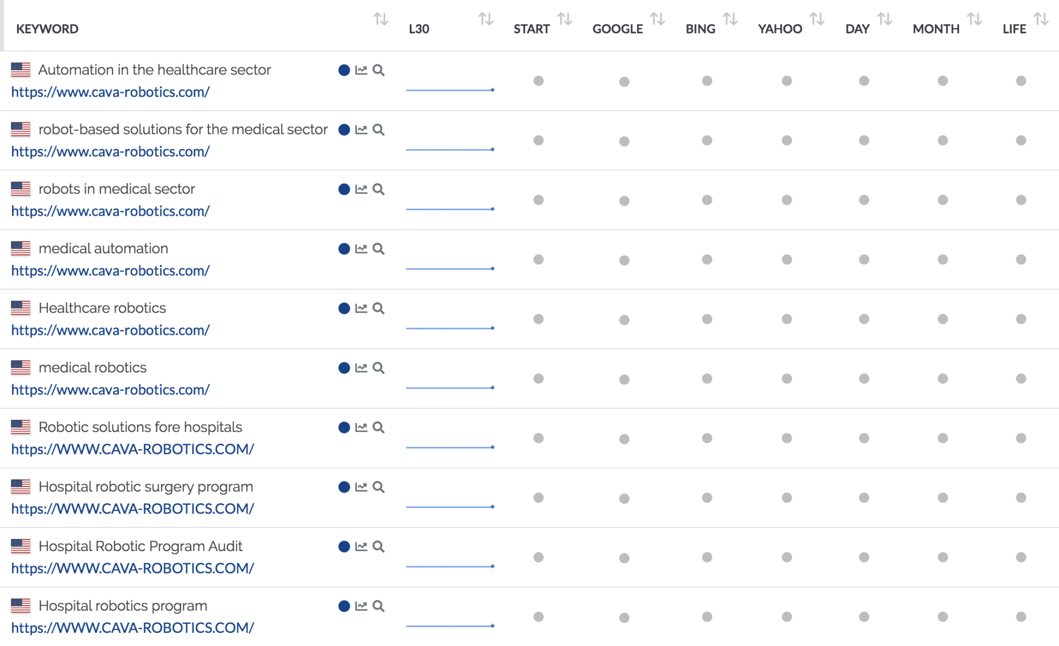Sort table by LIFE column arrows

(1041, 19)
